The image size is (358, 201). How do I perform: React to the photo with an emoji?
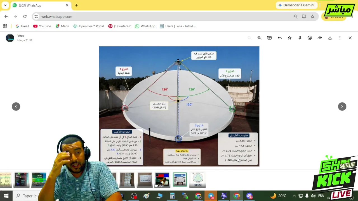coord(310,38)
